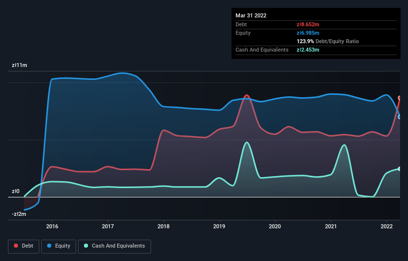Click the zł6.985m equity value
Screen dimensions: 408x261
pos(308,33)
